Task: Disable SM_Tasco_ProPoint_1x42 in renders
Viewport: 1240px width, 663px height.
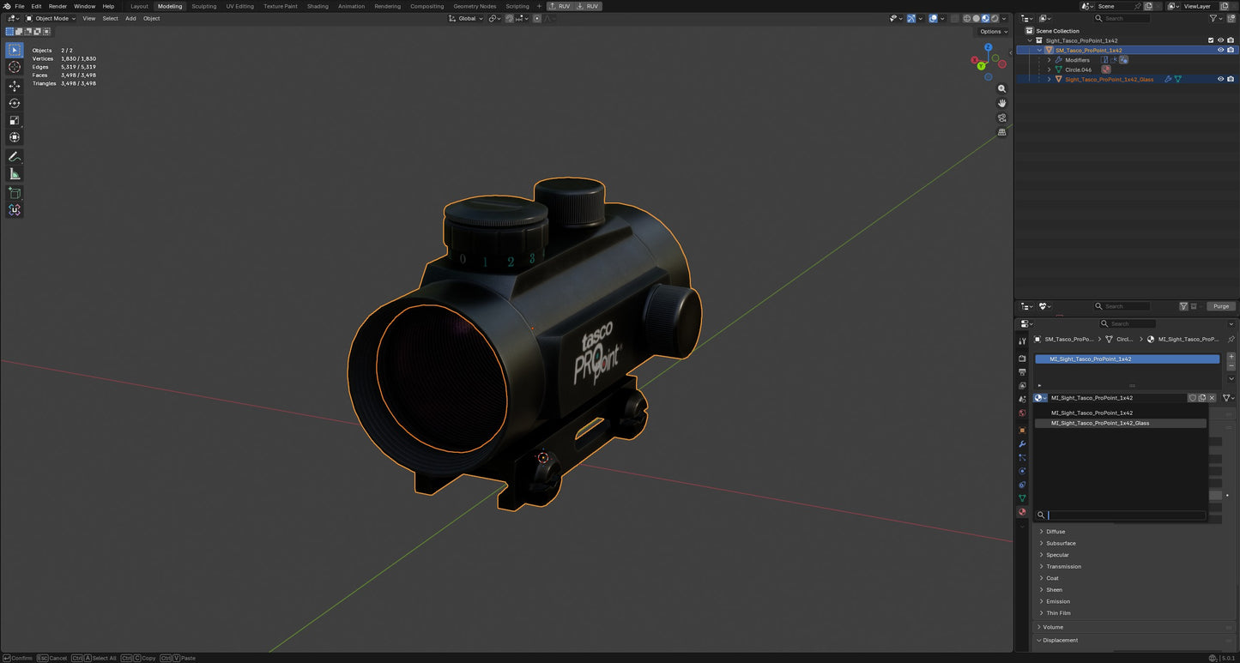Action: tap(1231, 50)
